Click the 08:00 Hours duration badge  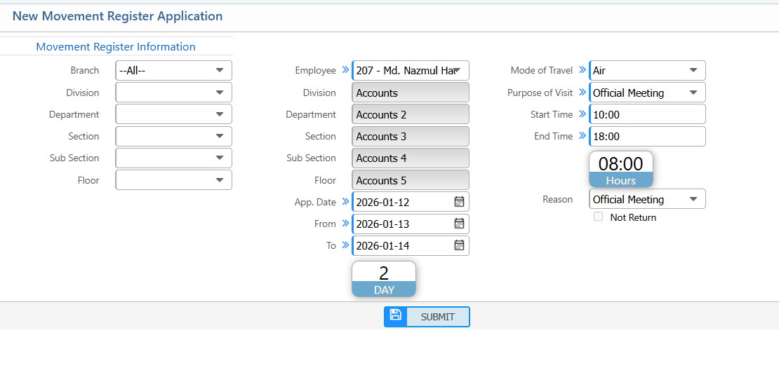click(621, 169)
